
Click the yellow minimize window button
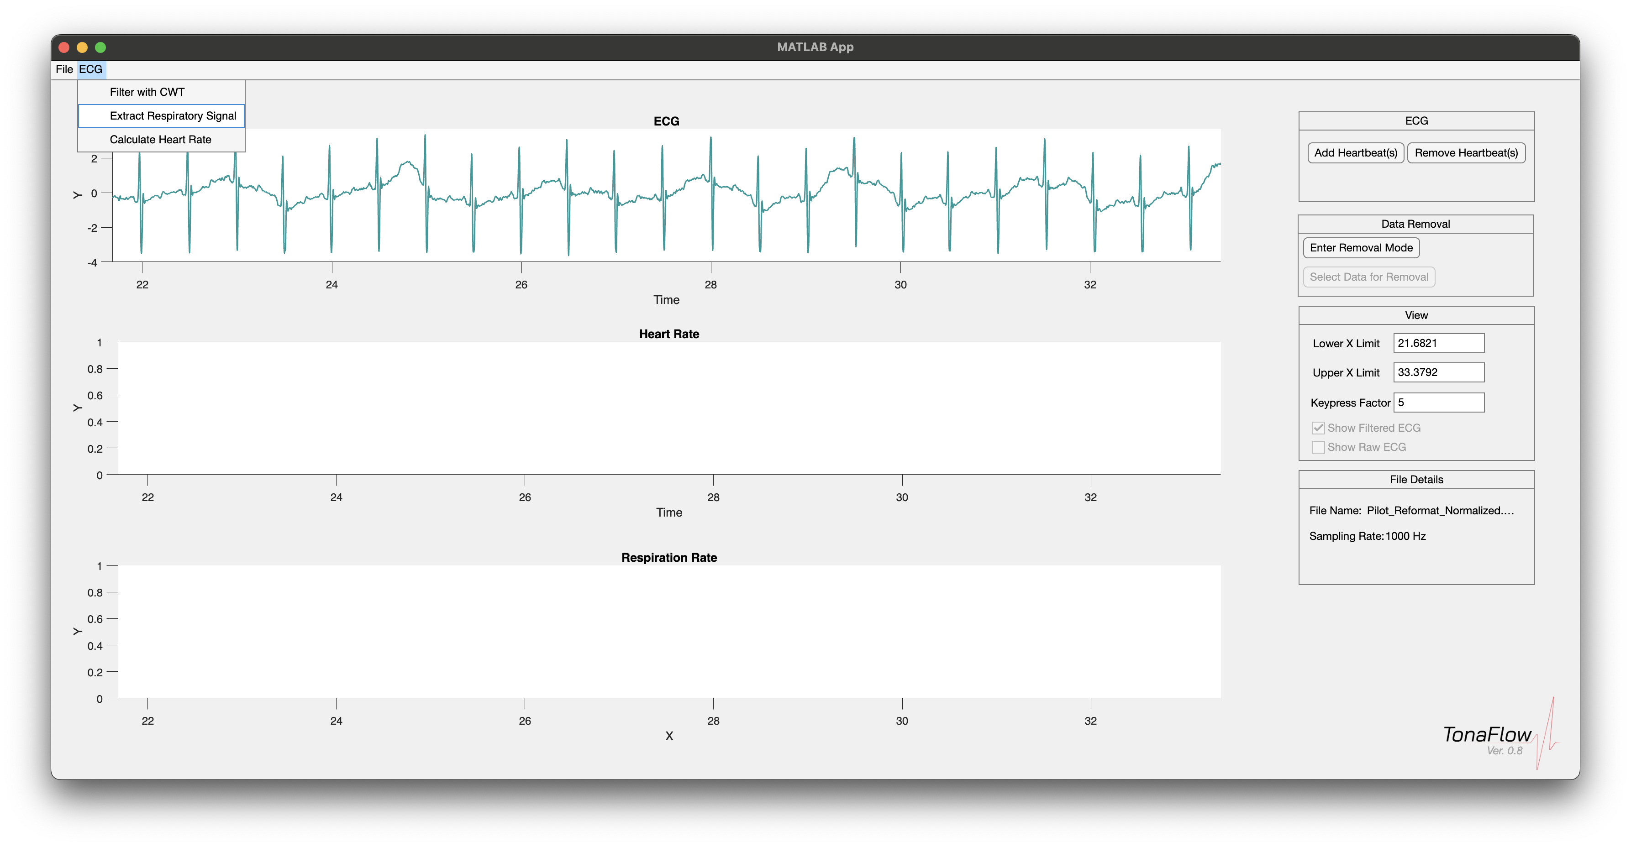click(x=82, y=47)
